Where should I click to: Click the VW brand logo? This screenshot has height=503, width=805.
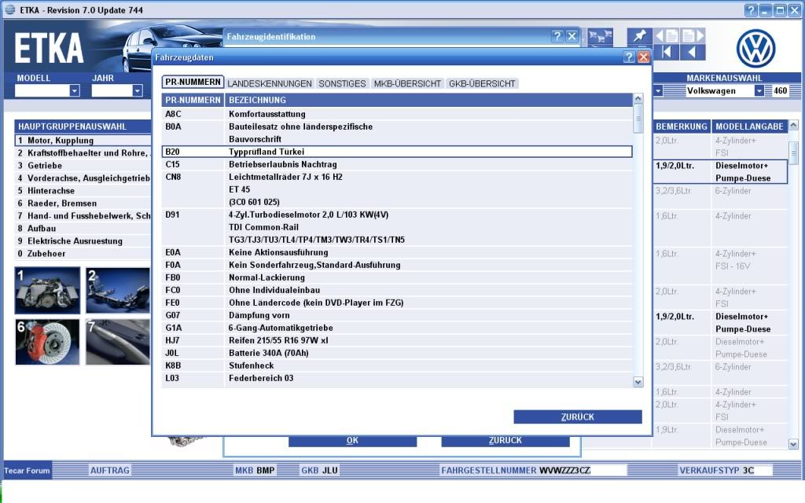[755, 49]
